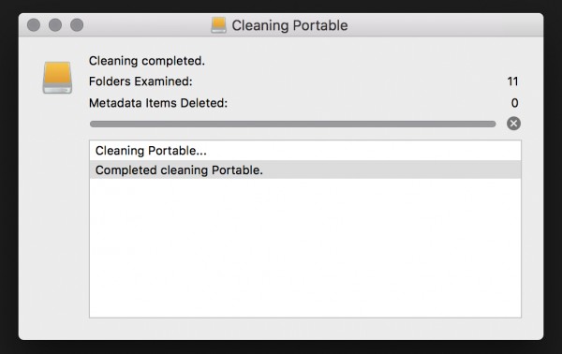Click the "Metadata Items Deleted:" label
The width and height of the screenshot is (562, 354).
pyautogui.click(x=158, y=103)
